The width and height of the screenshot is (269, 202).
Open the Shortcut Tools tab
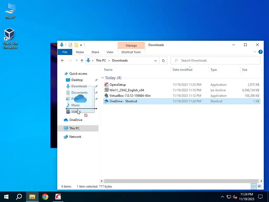click(131, 52)
